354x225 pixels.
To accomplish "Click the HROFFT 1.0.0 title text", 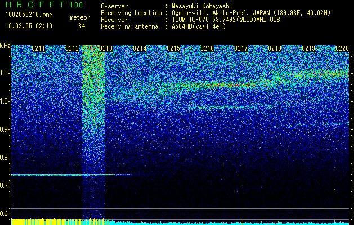I will coord(44,4).
